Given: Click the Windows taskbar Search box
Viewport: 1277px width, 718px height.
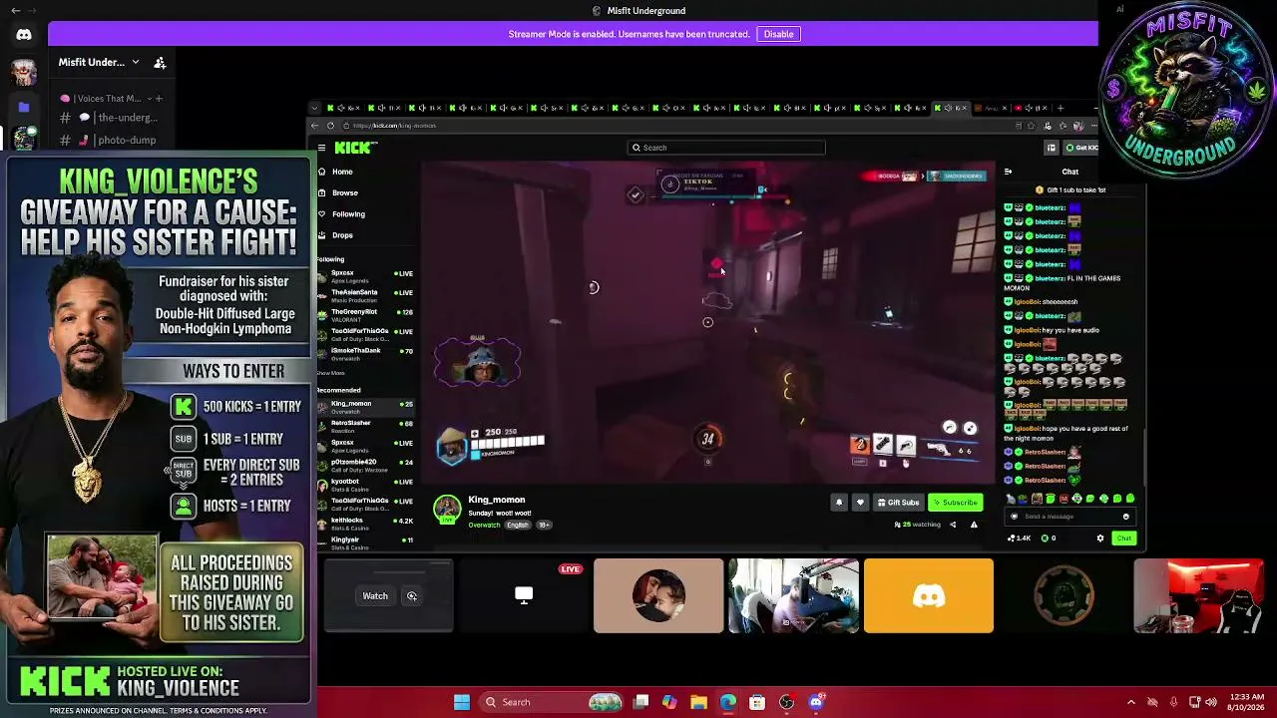Looking at the screenshot, I should tap(551, 702).
